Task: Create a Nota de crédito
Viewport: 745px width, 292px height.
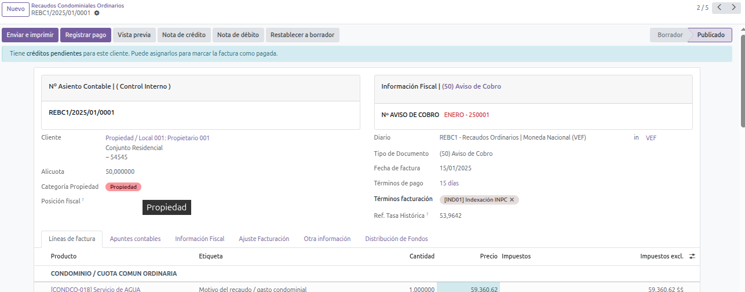Action: (x=184, y=35)
